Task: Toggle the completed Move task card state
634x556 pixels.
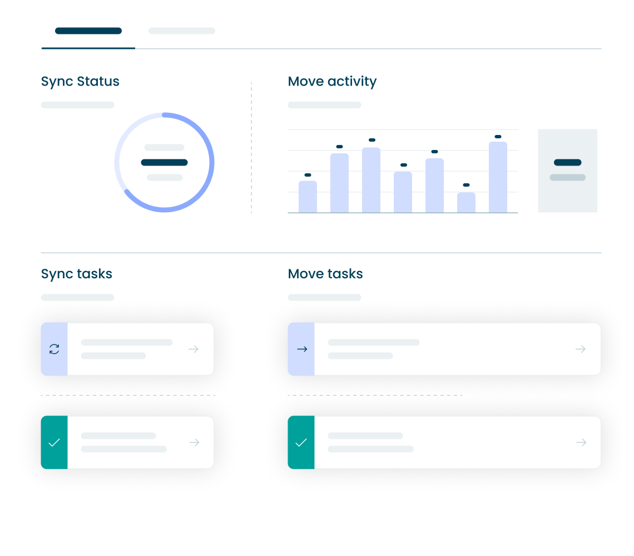Action: 444,442
